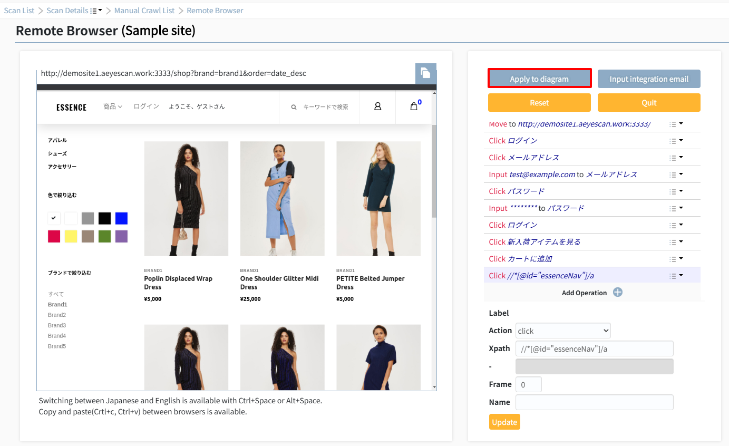The height and width of the screenshot is (446, 729).
Task: Click the Xpath input field
Action: [x=595, y=348]
